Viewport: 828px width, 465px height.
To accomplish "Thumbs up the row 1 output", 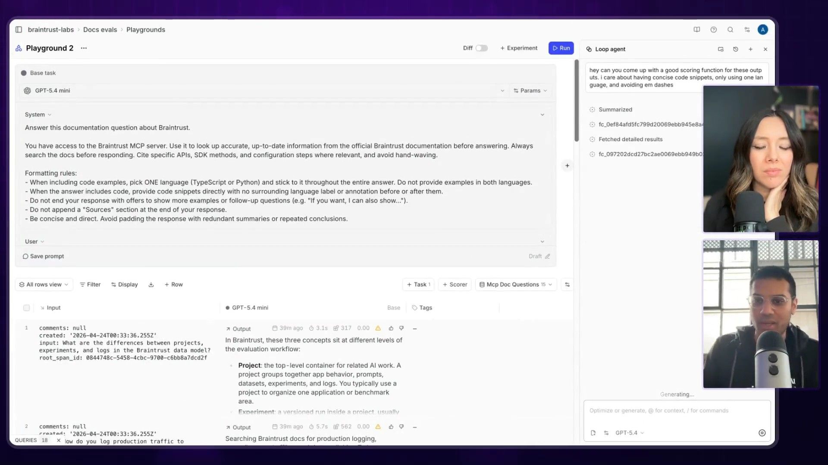I will (391, 328).
